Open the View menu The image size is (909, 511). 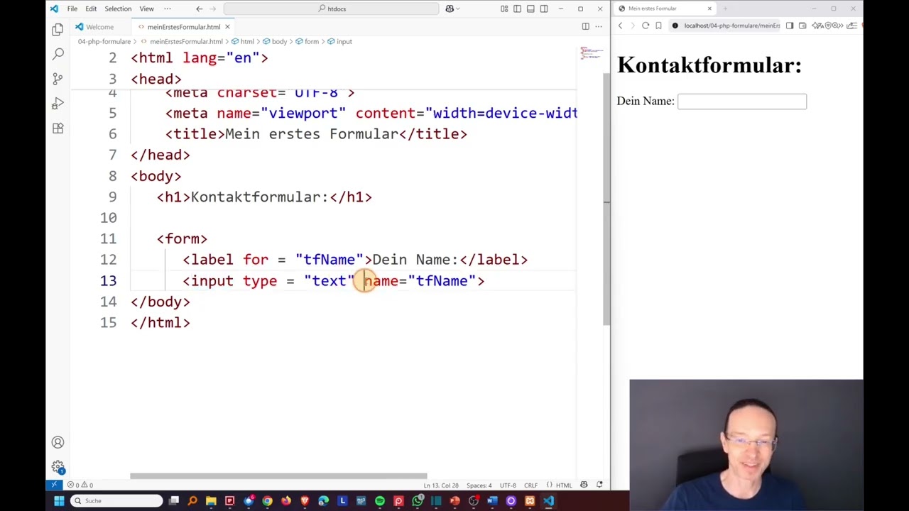pos(146,9)
